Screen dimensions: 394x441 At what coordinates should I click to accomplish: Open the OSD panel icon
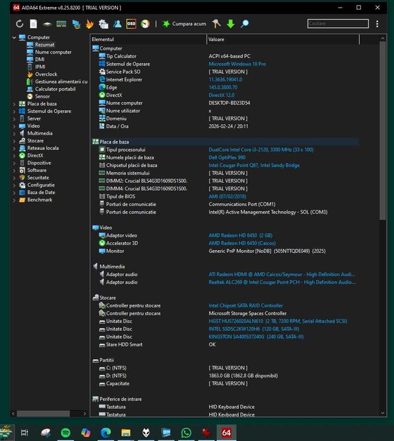tap(131, 24)
